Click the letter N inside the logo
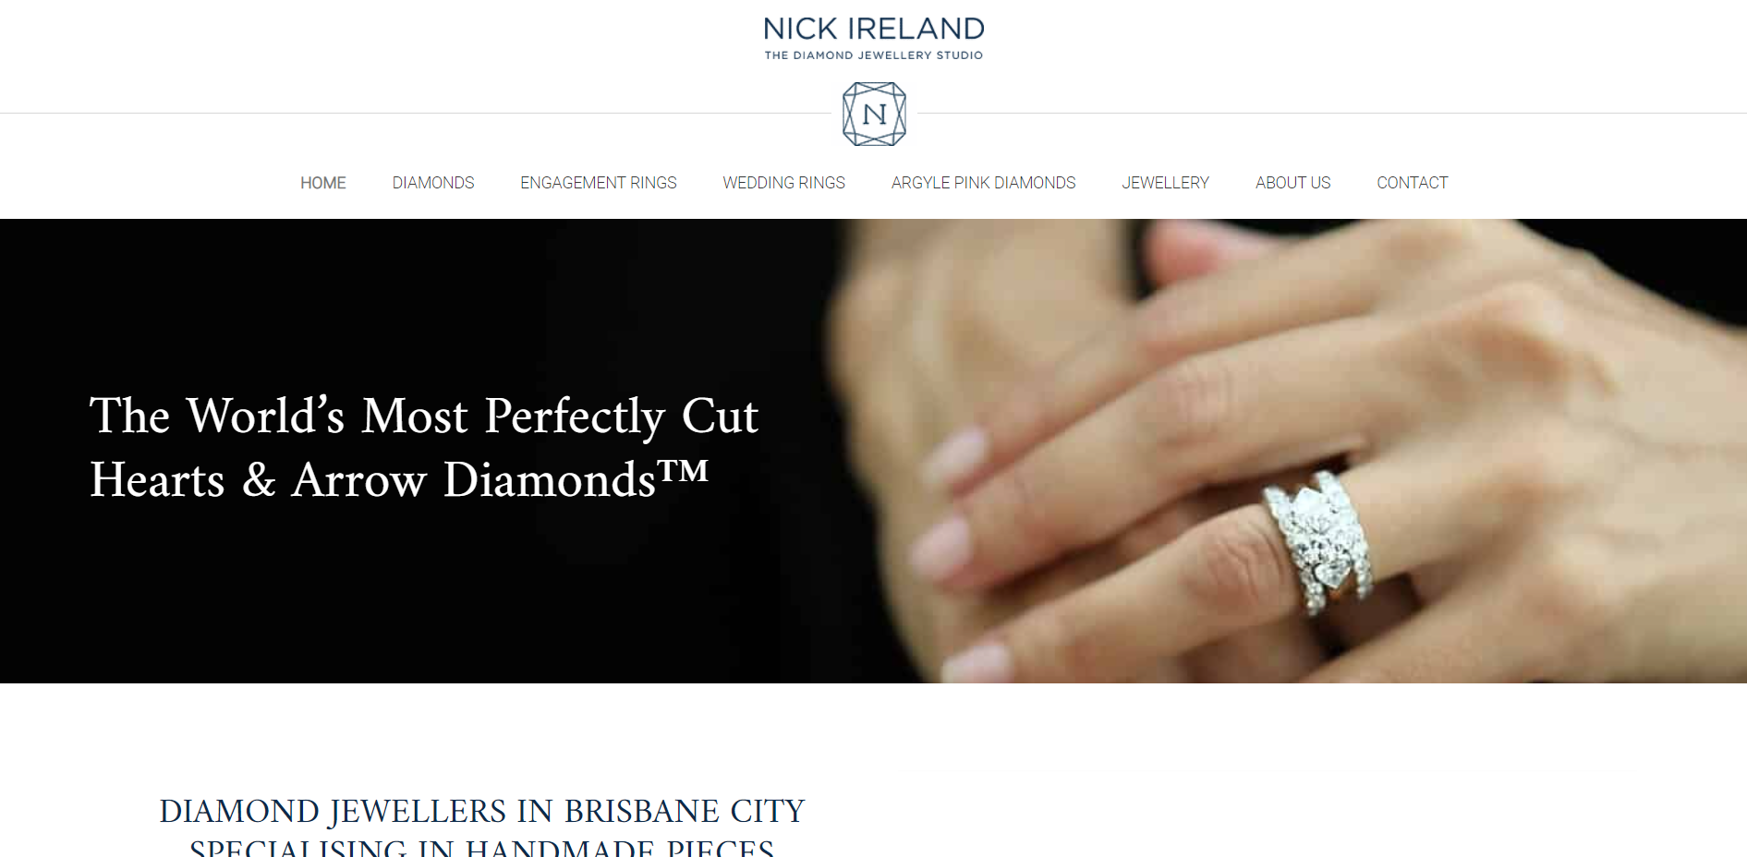This screenshot has width=1747, height=857. click(x=874, y=115)
